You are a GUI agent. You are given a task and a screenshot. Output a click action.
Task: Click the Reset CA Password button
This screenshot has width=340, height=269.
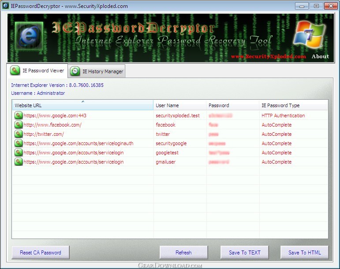(x=41, y=253)
